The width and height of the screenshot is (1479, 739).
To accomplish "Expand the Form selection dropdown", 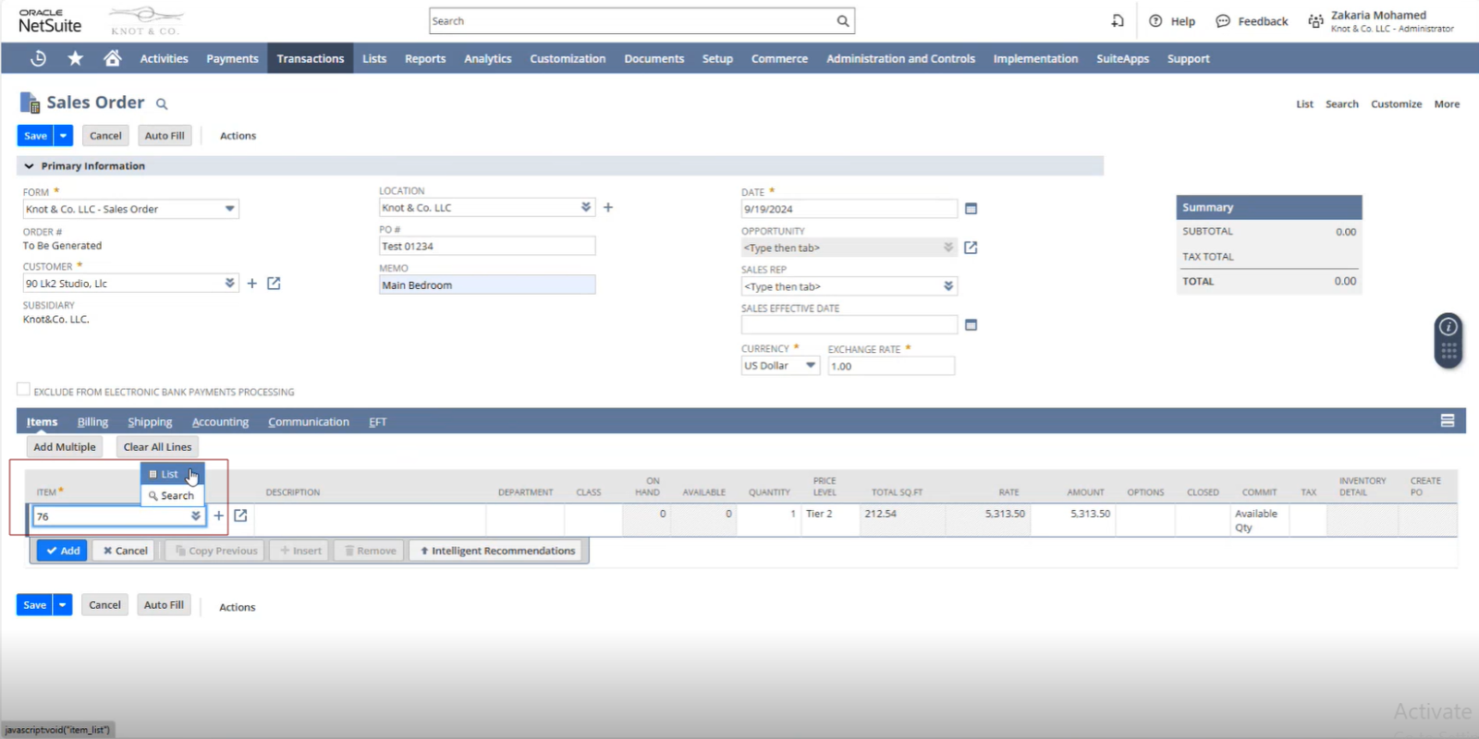I will [229, 209].
